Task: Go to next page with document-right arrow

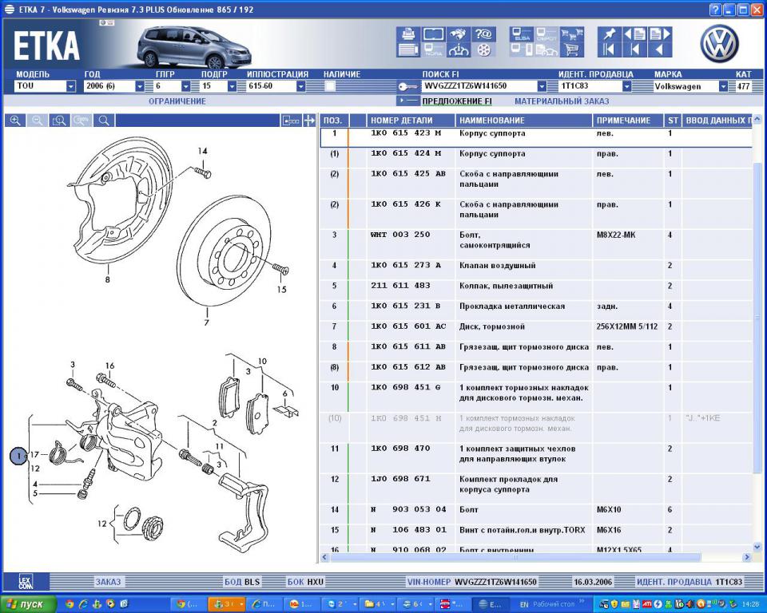Action: pyautogui.click(x=661, y=34)
